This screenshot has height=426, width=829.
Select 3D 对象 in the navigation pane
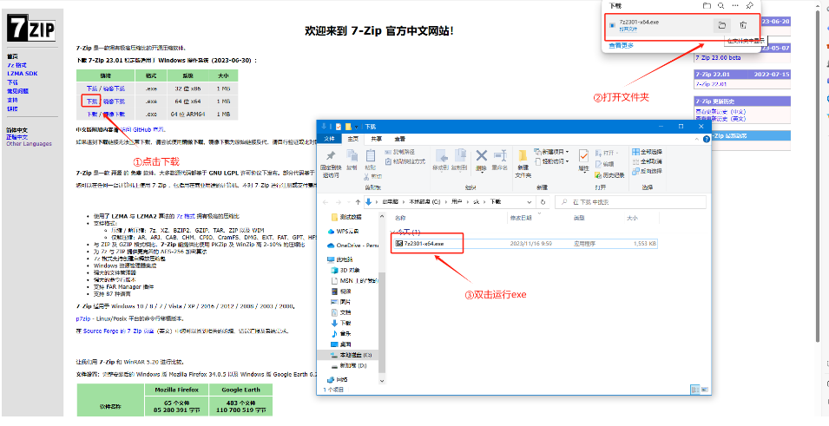click(346, 270)
